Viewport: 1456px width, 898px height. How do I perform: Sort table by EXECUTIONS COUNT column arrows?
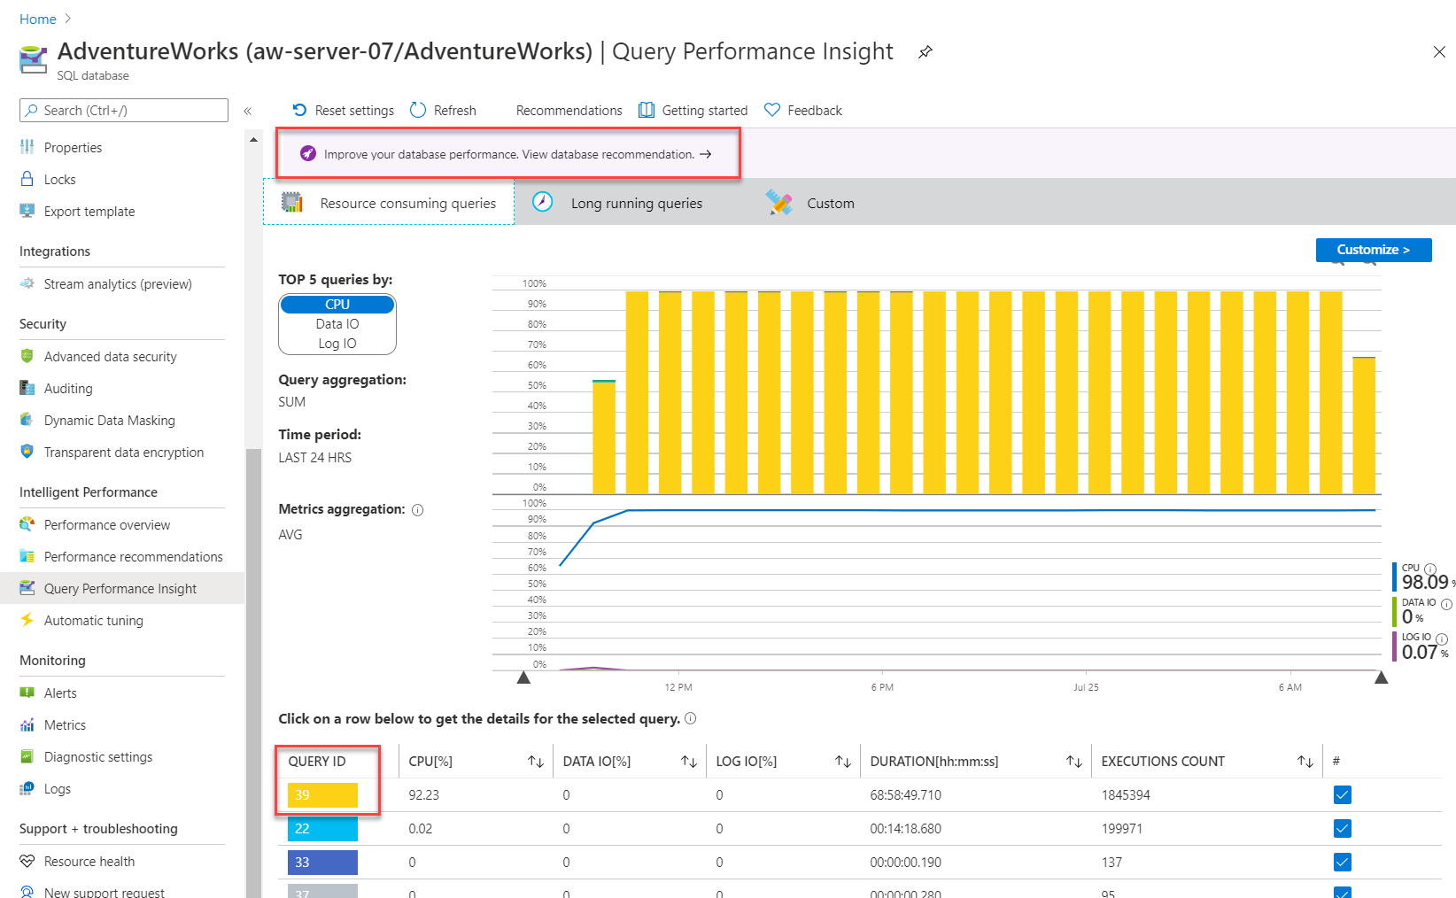pos(1305,762)
